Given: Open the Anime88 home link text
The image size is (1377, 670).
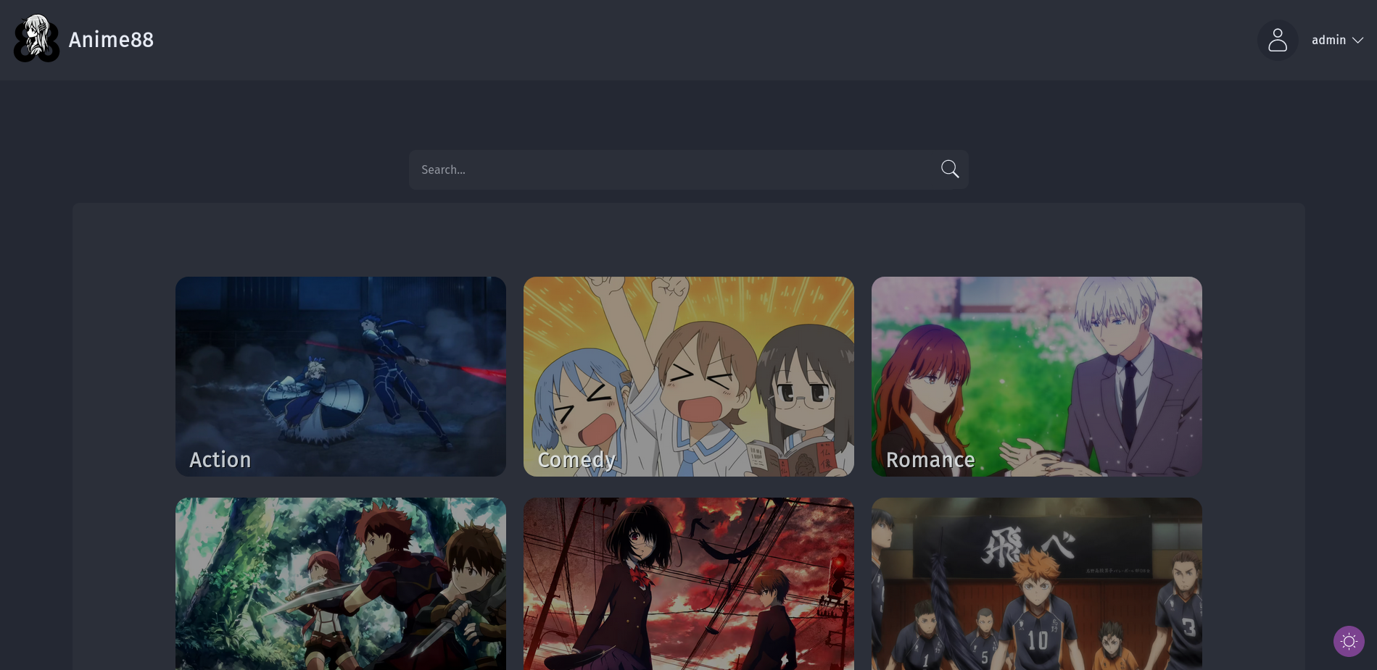Looking at the screenshot, I should [x=111, y=40].
